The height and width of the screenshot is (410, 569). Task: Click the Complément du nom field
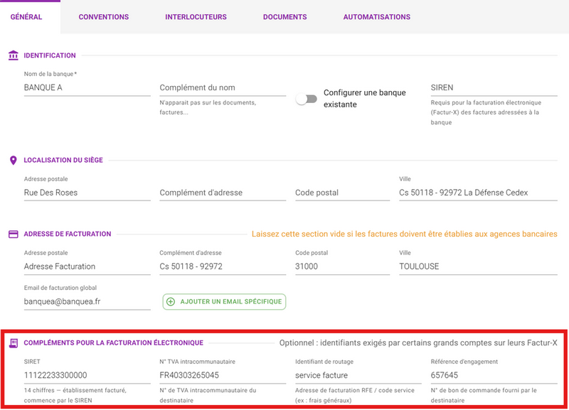(223, 87)
